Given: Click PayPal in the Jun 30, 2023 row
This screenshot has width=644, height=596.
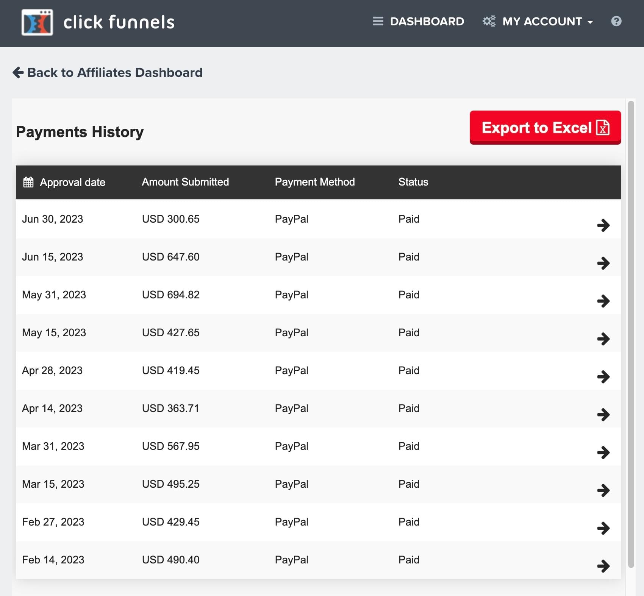Looking at the screenshot, I should point(292,219).
